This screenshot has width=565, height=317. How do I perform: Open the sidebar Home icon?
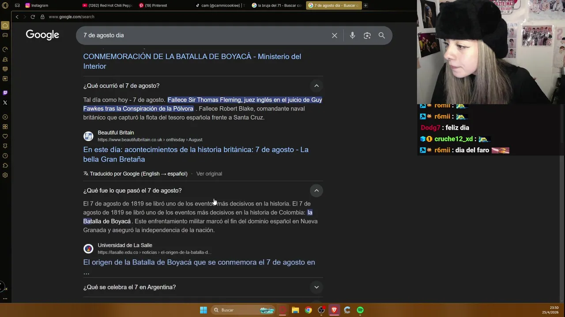click(x=5, y=26)
